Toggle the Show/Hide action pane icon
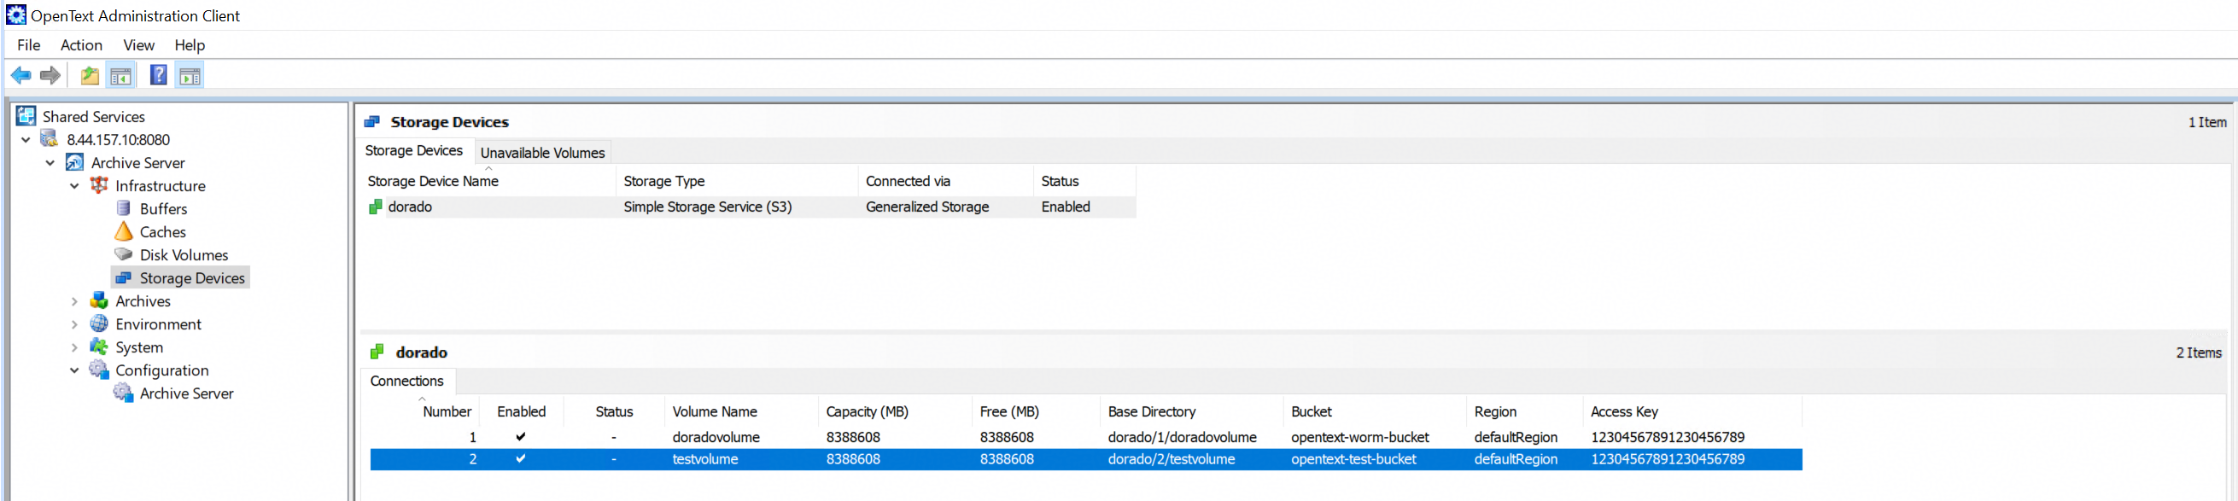Image resolution: width=2238 pixels, height=501 pixels. tap(190, 76)
